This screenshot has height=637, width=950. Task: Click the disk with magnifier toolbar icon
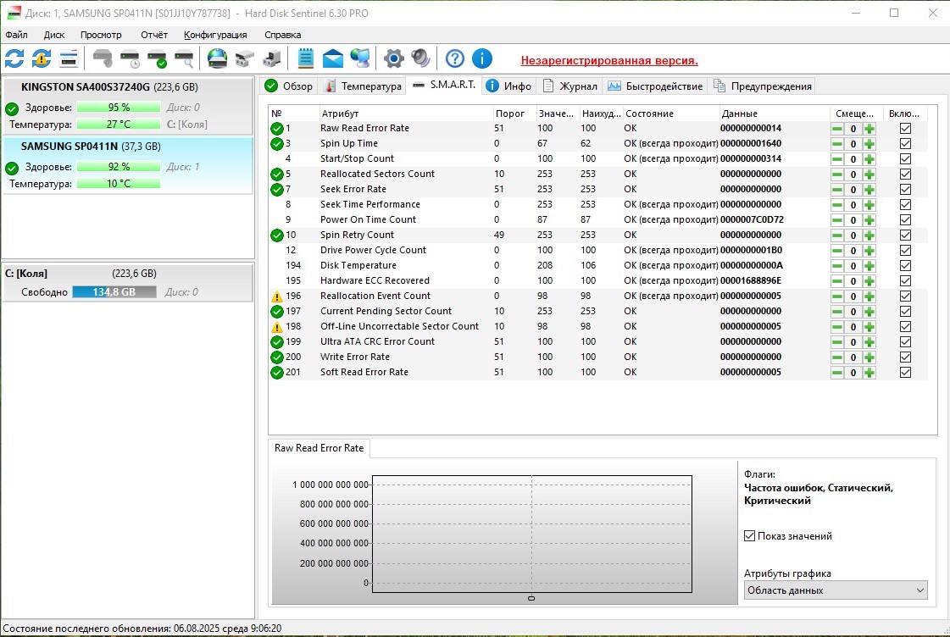tap(184, 58)
